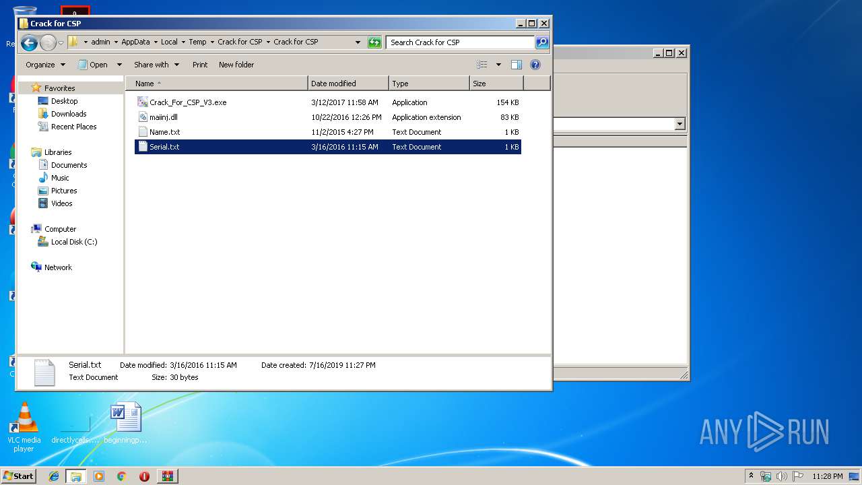This screenshot has height=485, width=862.
Task: Click the admin breadcrumb in address bar
Action: click(100, 42)
